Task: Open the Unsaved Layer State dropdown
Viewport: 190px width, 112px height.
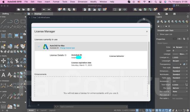Action: [x=172, y=30]
